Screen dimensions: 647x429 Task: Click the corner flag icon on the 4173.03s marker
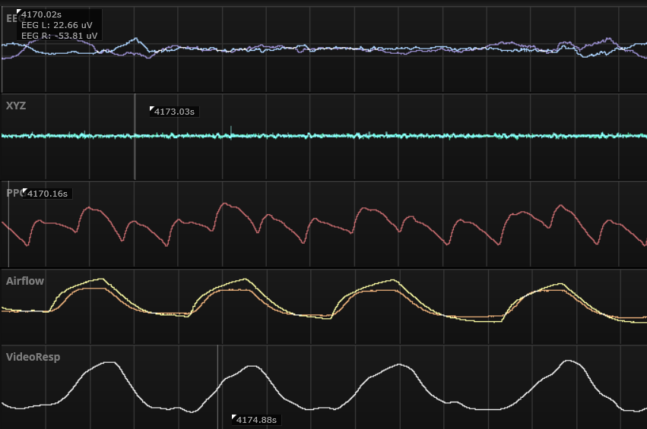point(152,109)
